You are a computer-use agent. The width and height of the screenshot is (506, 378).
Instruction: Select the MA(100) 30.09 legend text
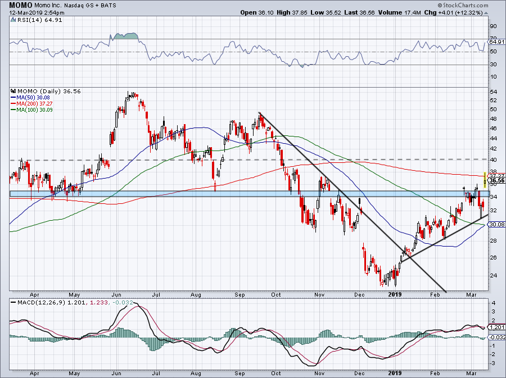(34, 110)
